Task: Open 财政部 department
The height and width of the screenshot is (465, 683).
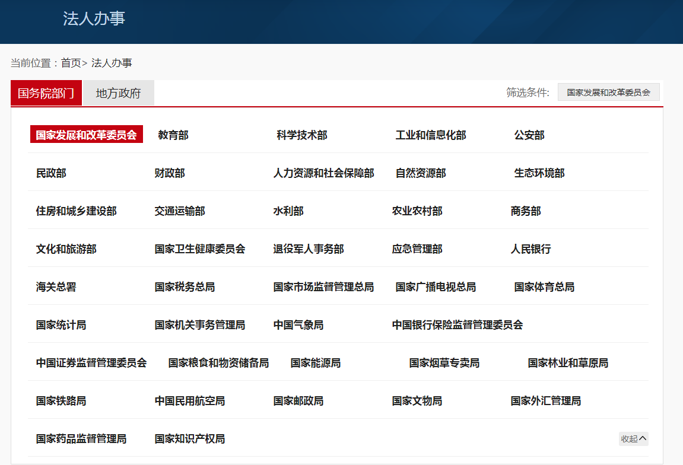Action: click(170, 173)
